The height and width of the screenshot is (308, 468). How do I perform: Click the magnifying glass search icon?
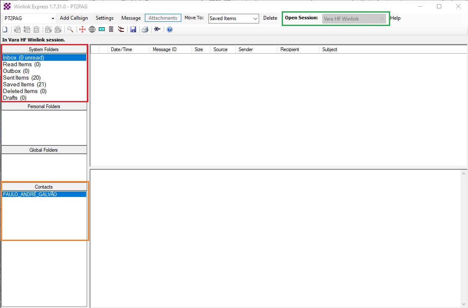(70, 29)
